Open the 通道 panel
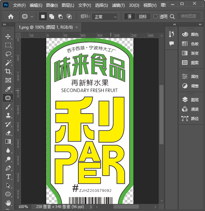 coord(190,109)
